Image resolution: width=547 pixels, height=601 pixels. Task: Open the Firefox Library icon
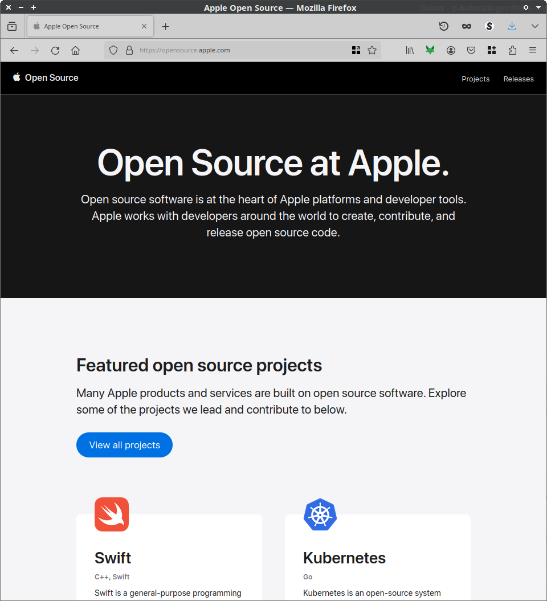pos(410,50)
